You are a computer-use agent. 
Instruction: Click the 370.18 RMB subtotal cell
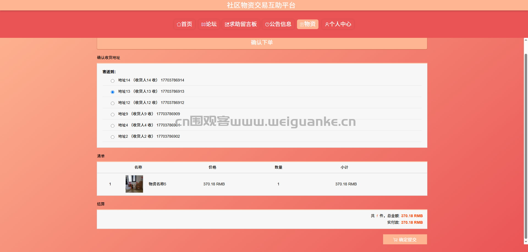pyautogui.click(x=346, y=184)
